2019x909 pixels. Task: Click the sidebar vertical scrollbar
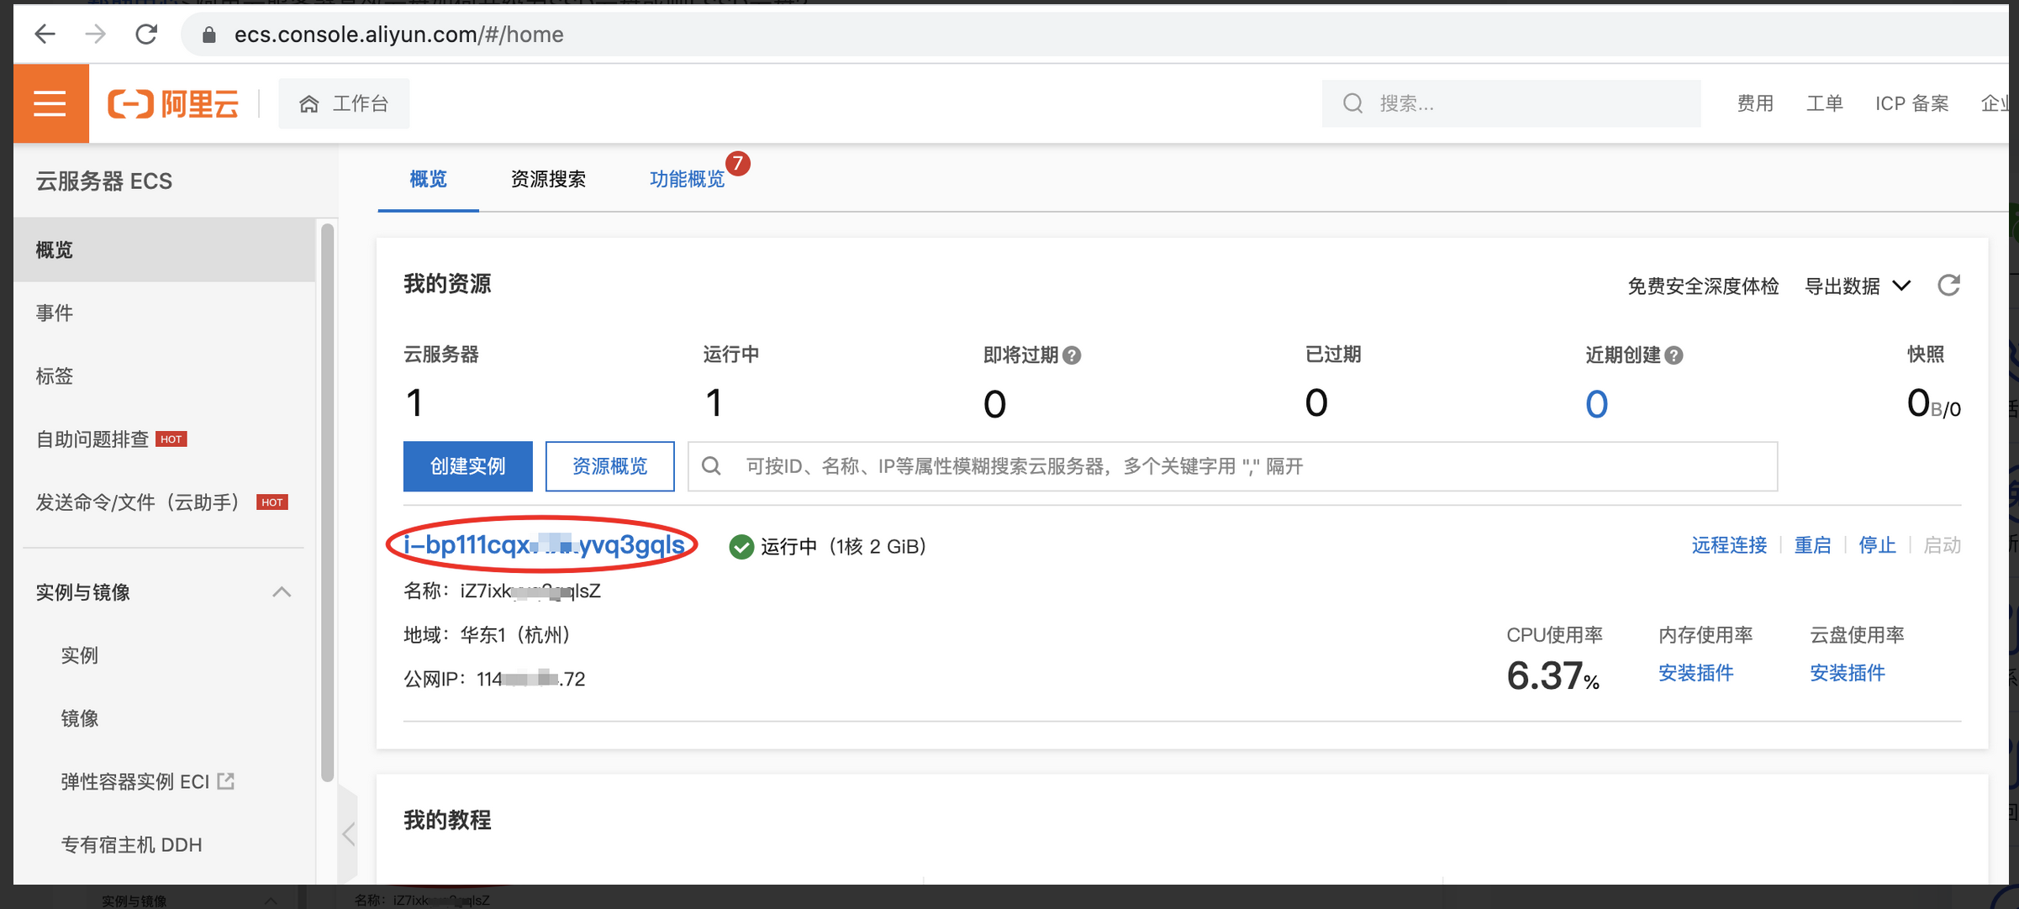click(328, 502)
